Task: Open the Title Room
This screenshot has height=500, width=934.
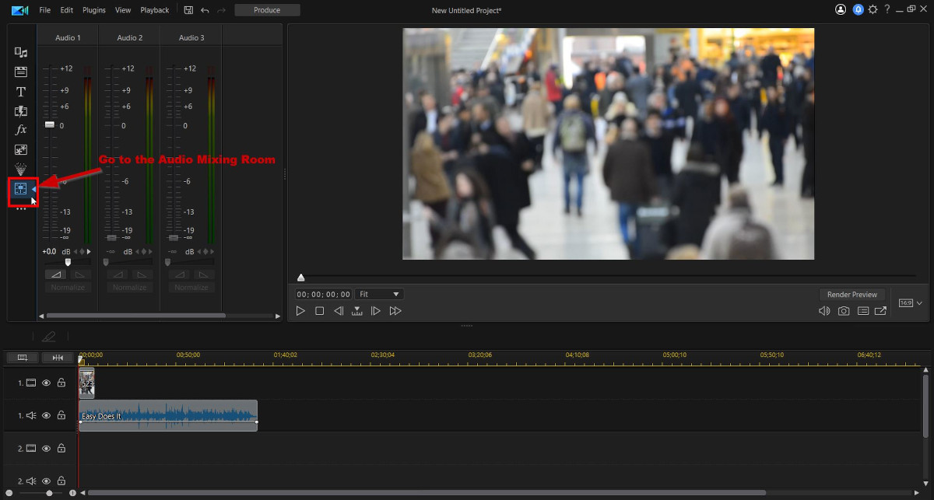Action: pyautogui.click(x=20, y=91)
